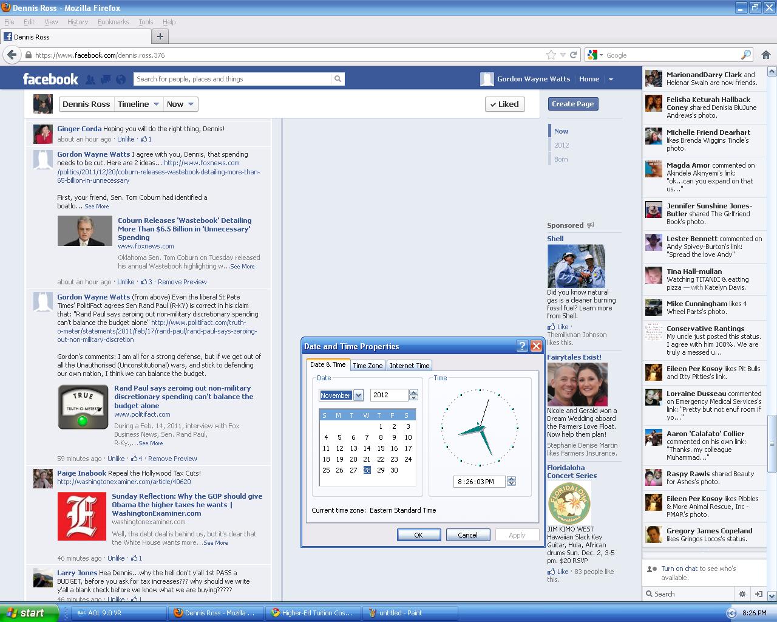Viewport: 777px width, 622px height.
Task: Expand the month dropdown showing November
Action: [358, 395]
